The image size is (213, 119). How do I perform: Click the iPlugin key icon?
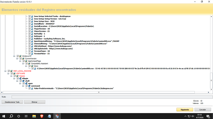pos(20,78)
